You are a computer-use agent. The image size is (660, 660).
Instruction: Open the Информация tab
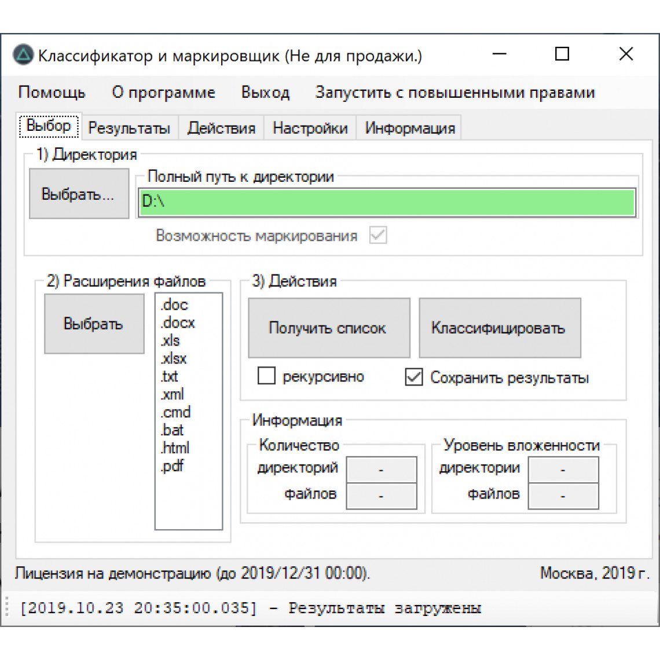[x=409, y=128]
